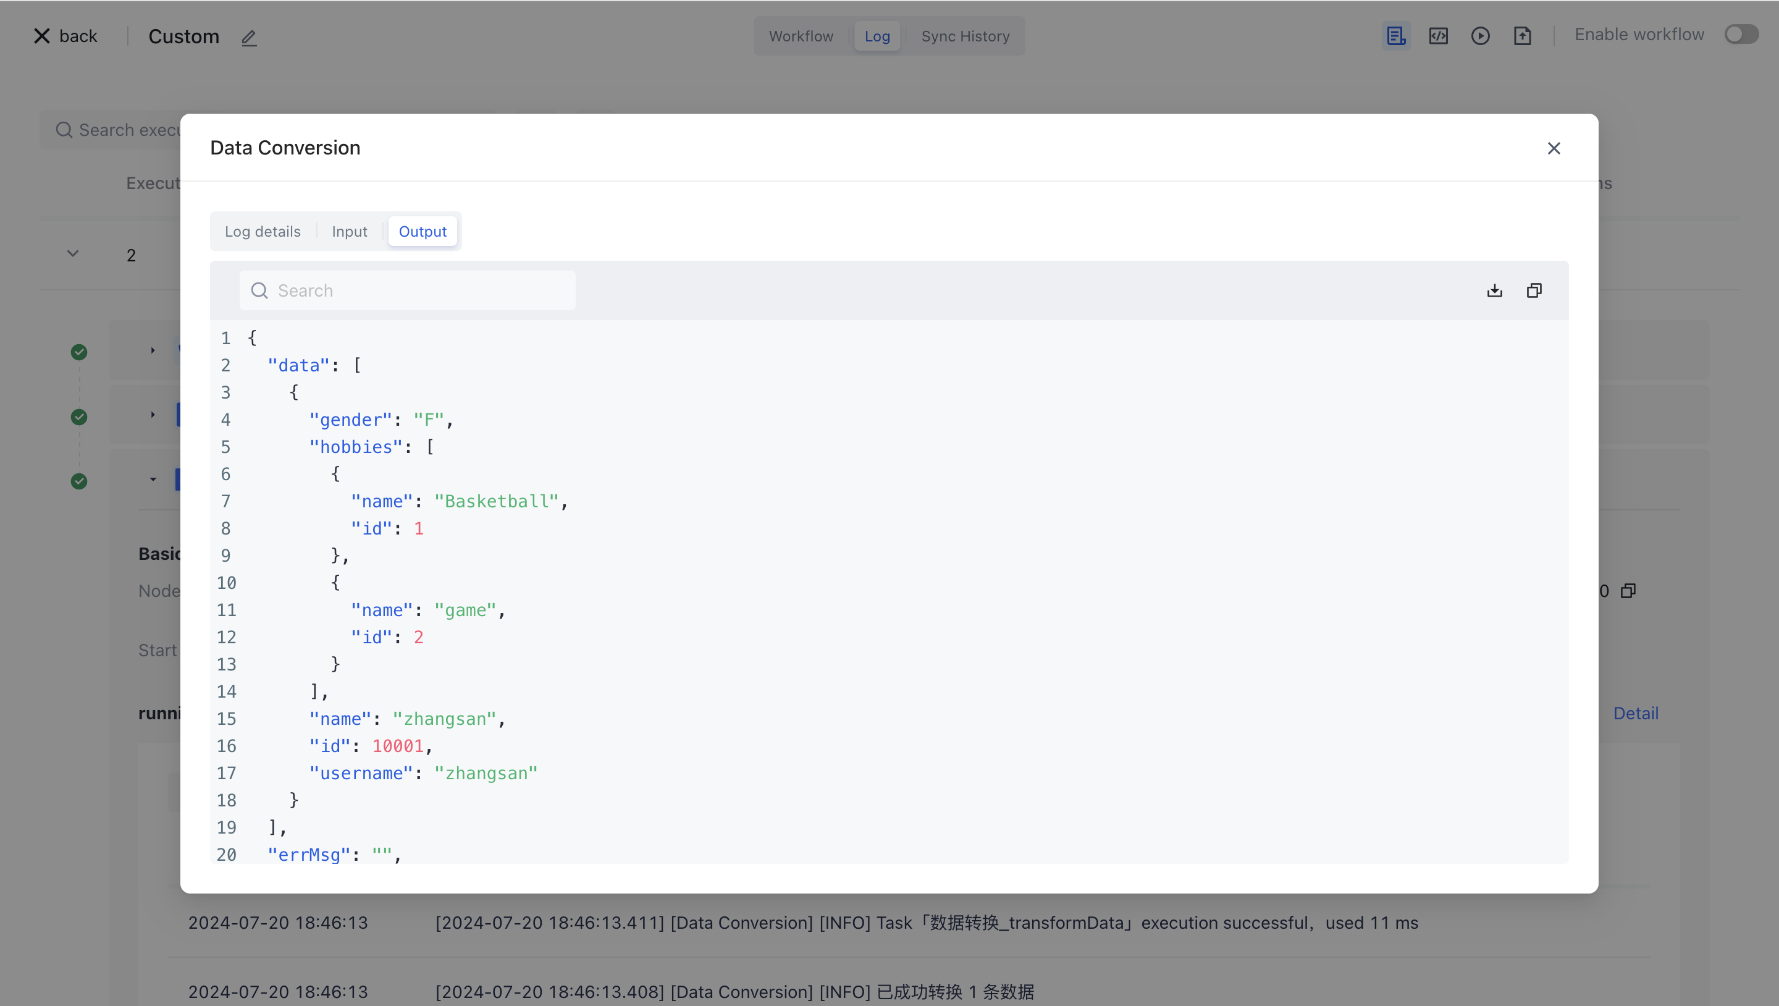The width and height of the screenshot is (1779, 1006).
Task: Collapse the third node step arrow
Action: coord(153,479)
